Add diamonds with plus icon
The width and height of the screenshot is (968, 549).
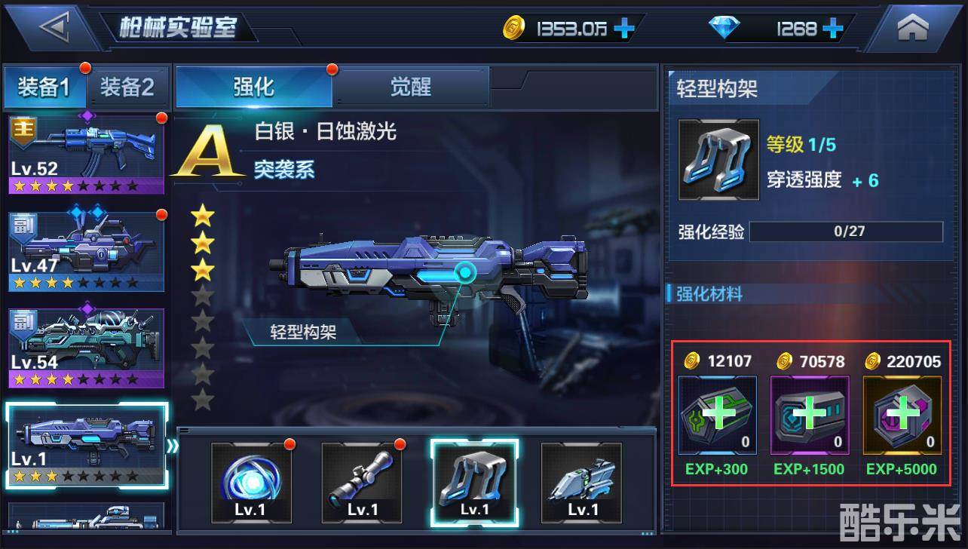click(832, 29)
